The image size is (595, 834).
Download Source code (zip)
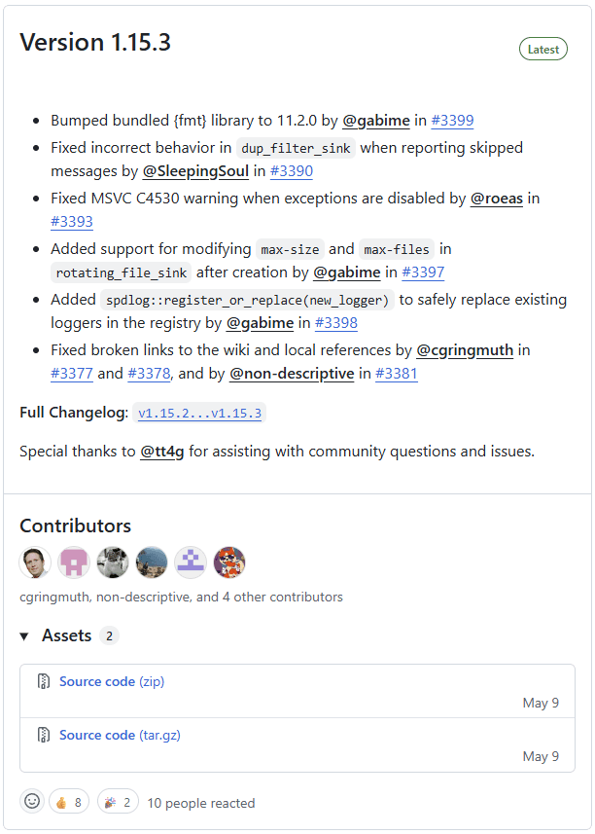pos(97,681)
